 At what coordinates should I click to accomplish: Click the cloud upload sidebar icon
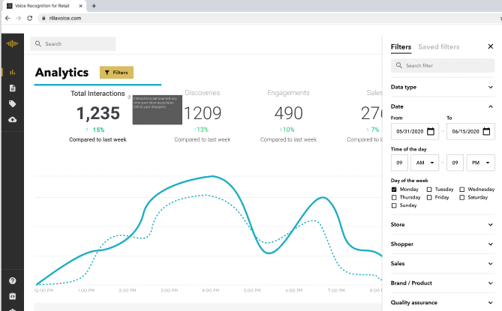tap(12, 120)
